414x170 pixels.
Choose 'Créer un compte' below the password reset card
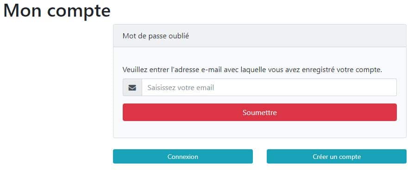pos(337,157)
